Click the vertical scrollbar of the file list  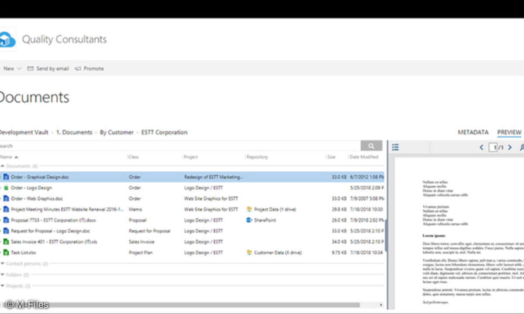click(x=386, y=235)
